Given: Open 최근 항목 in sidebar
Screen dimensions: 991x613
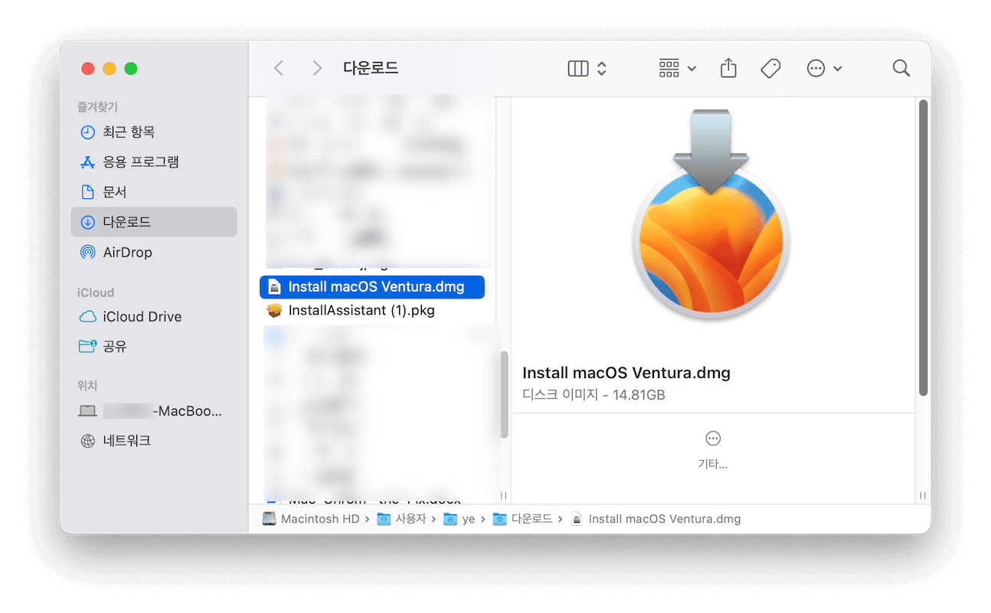Looking at the screenshot, I should coord(154,132).
